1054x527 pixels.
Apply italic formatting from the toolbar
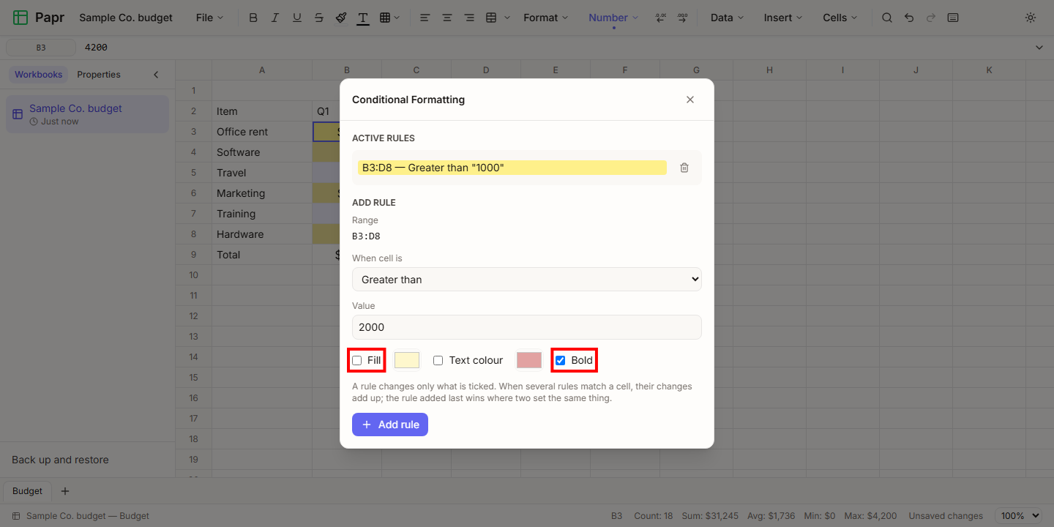(x=275, y=18)
